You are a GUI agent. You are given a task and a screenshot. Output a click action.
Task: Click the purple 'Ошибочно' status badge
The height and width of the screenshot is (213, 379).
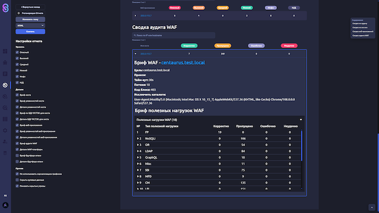pyautogui.click(x=256, y=46)
